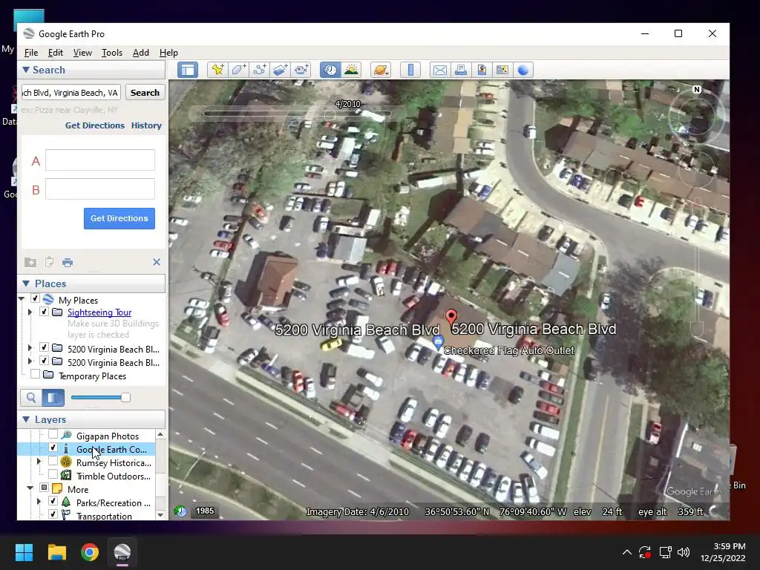
Task: Uncheck the My Places checkbox
Action: tap(35, 298)
